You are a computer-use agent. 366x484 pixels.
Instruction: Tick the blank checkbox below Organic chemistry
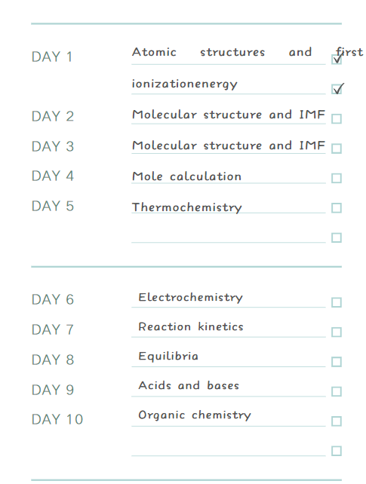(x=337, y=451)
